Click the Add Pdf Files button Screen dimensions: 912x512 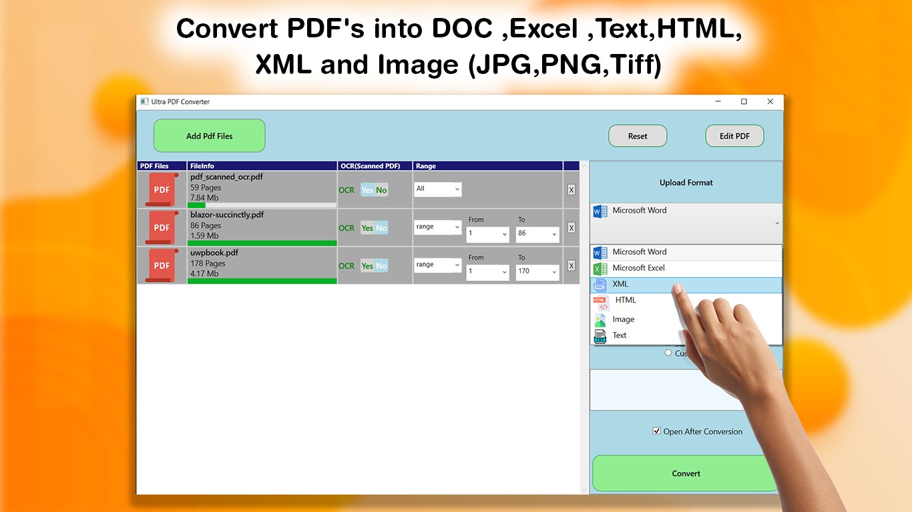tap(209, 135)
